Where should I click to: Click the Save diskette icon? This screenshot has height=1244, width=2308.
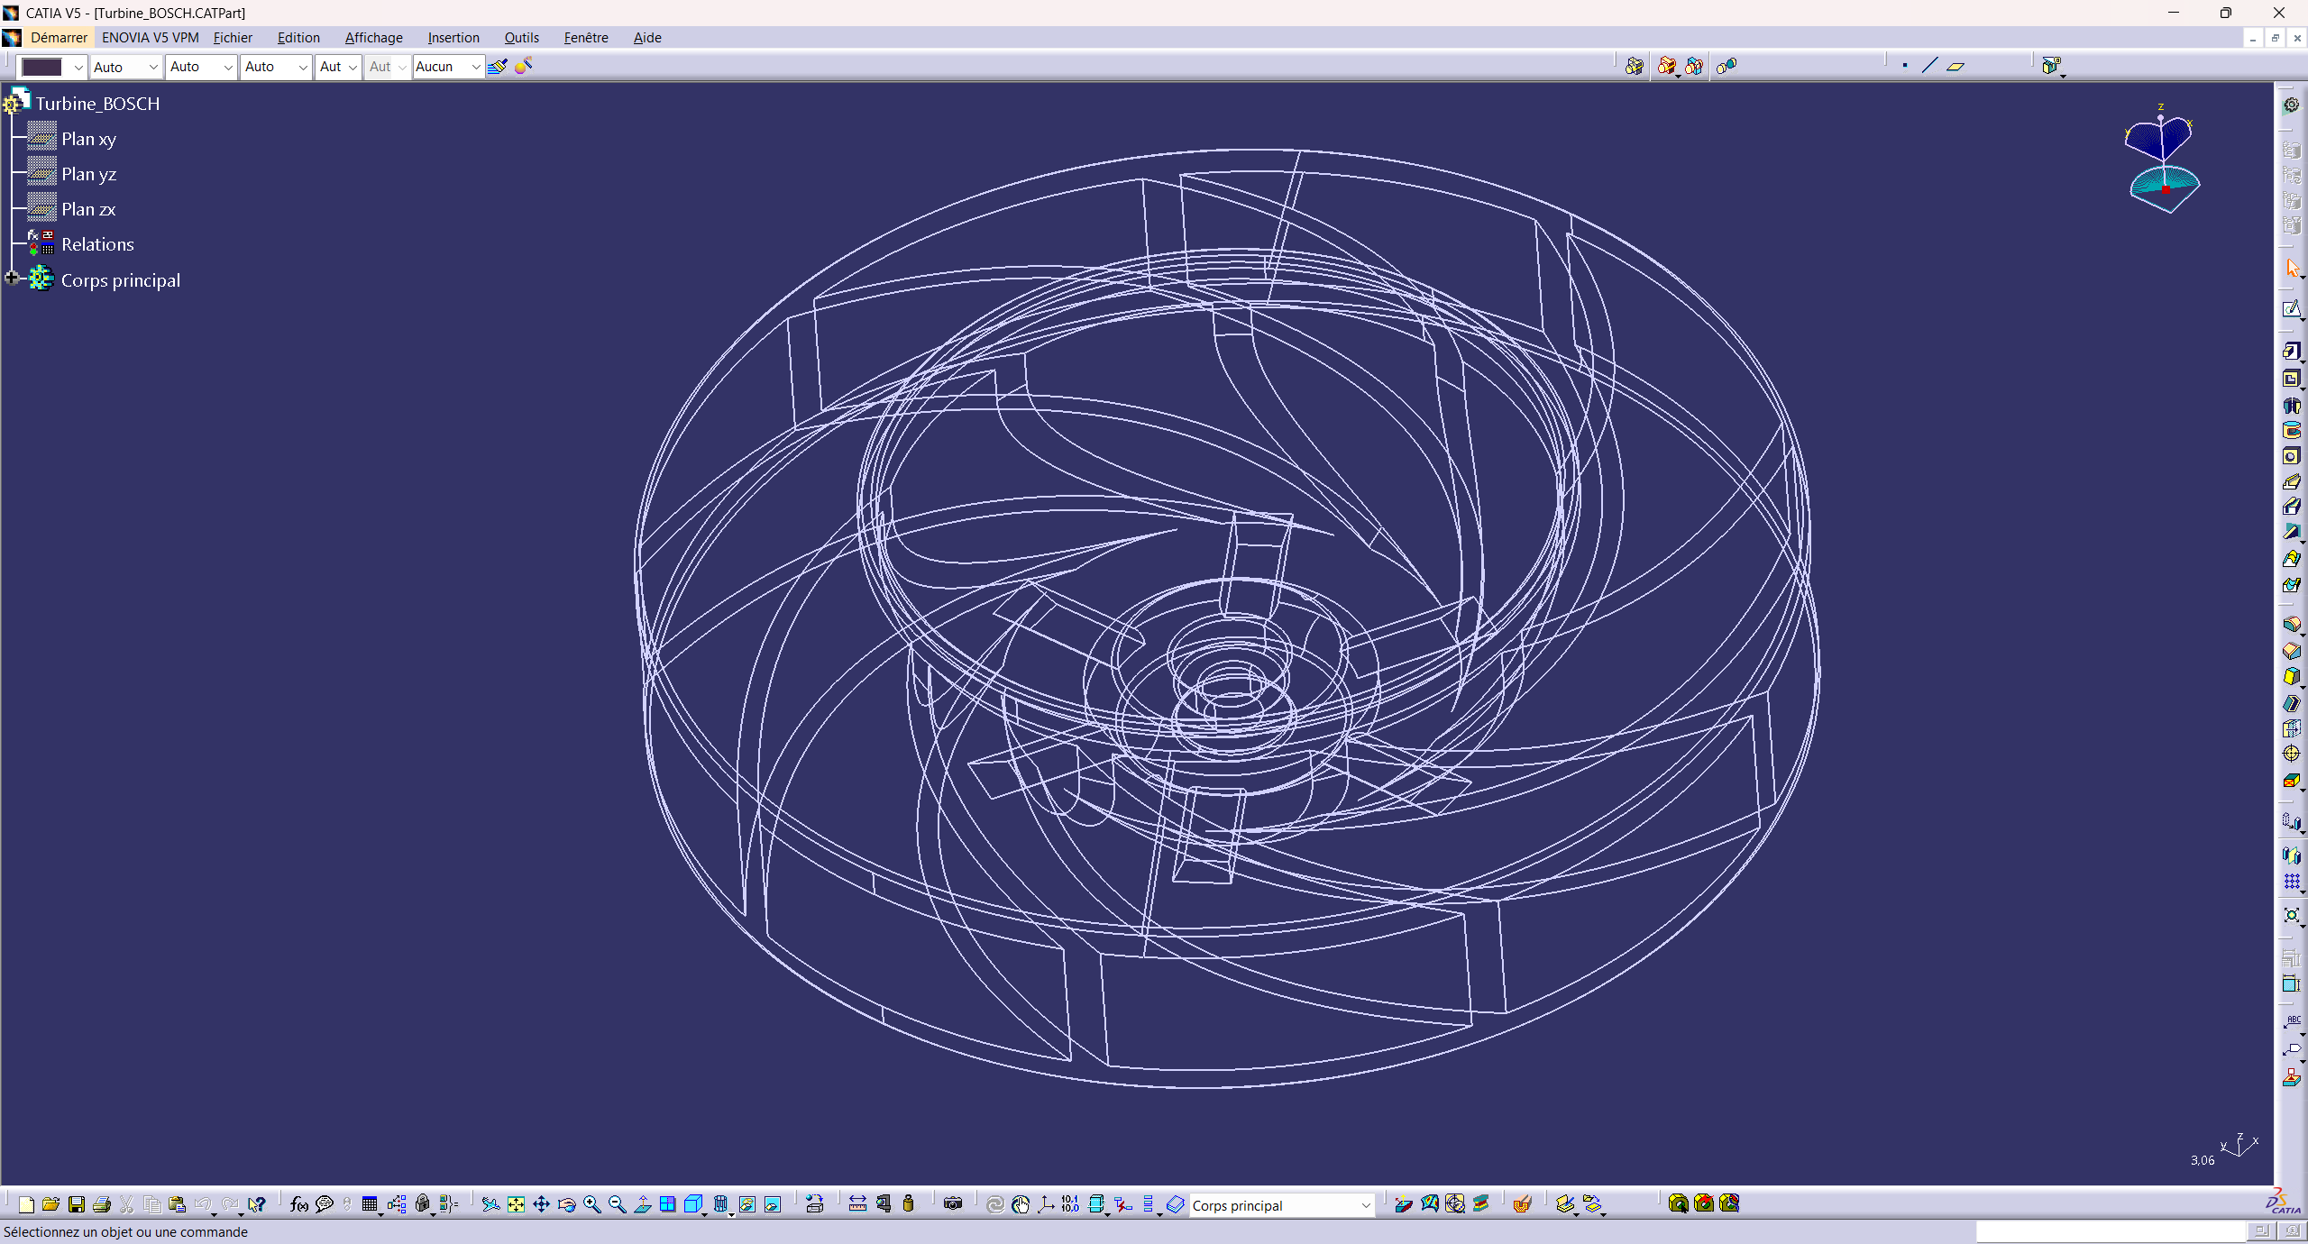[x=77, y=1204]
